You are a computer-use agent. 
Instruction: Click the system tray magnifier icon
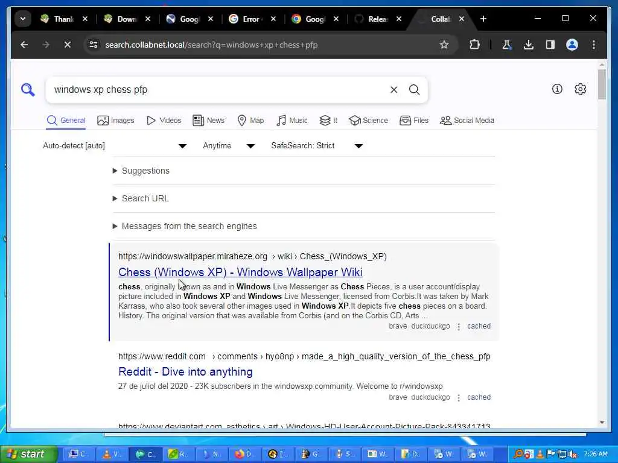518,455
